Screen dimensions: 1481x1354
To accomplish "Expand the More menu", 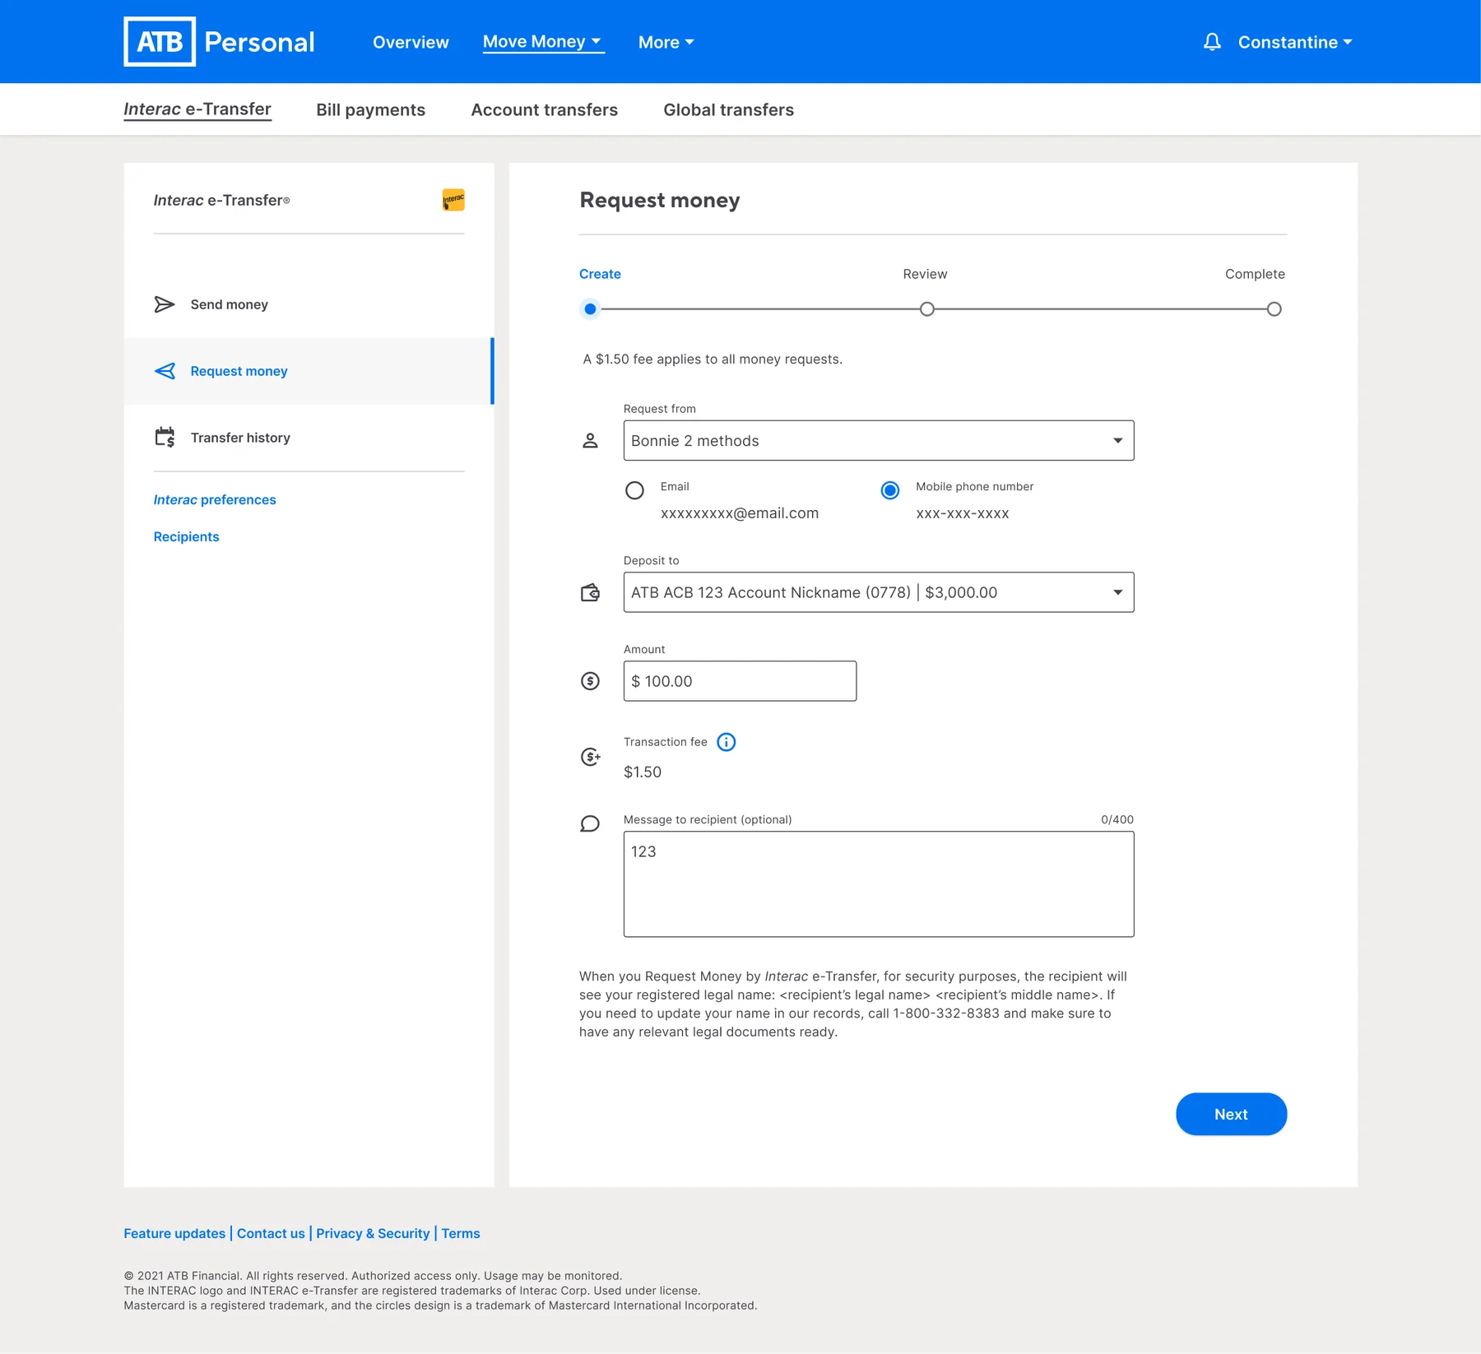I will tap(666, 42).
